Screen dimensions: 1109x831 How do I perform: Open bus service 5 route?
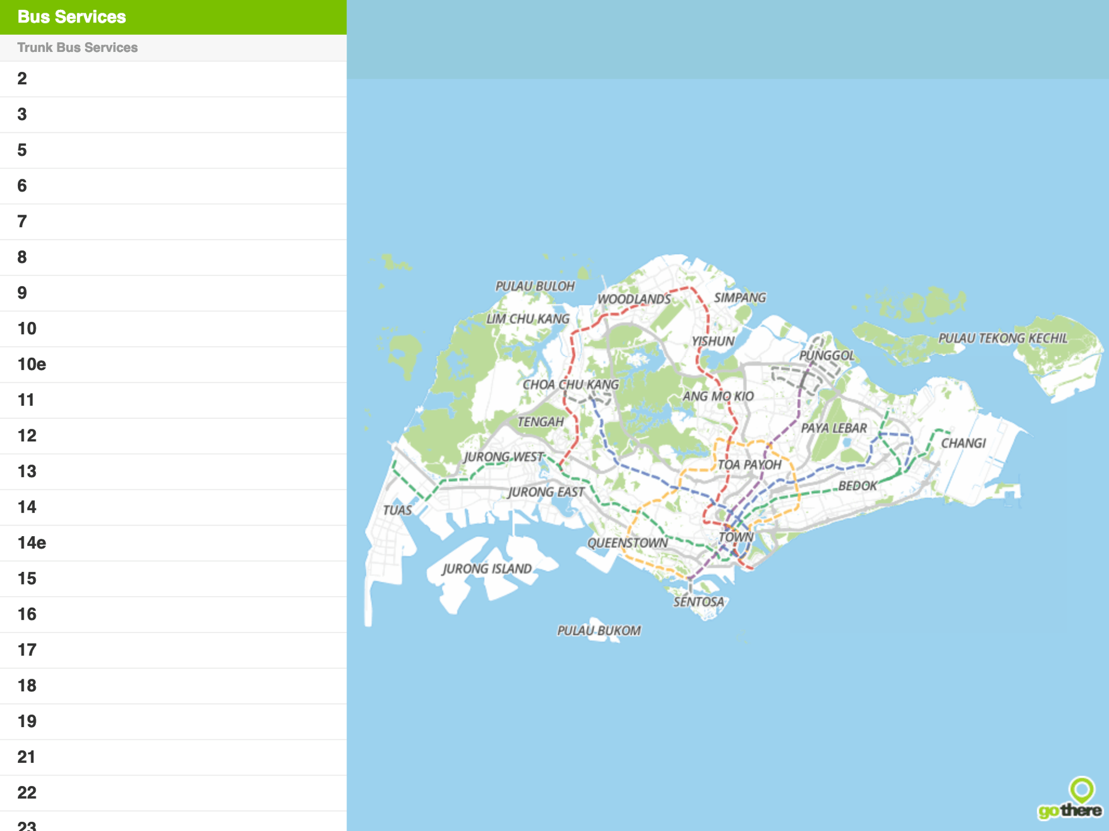point(22,151)
